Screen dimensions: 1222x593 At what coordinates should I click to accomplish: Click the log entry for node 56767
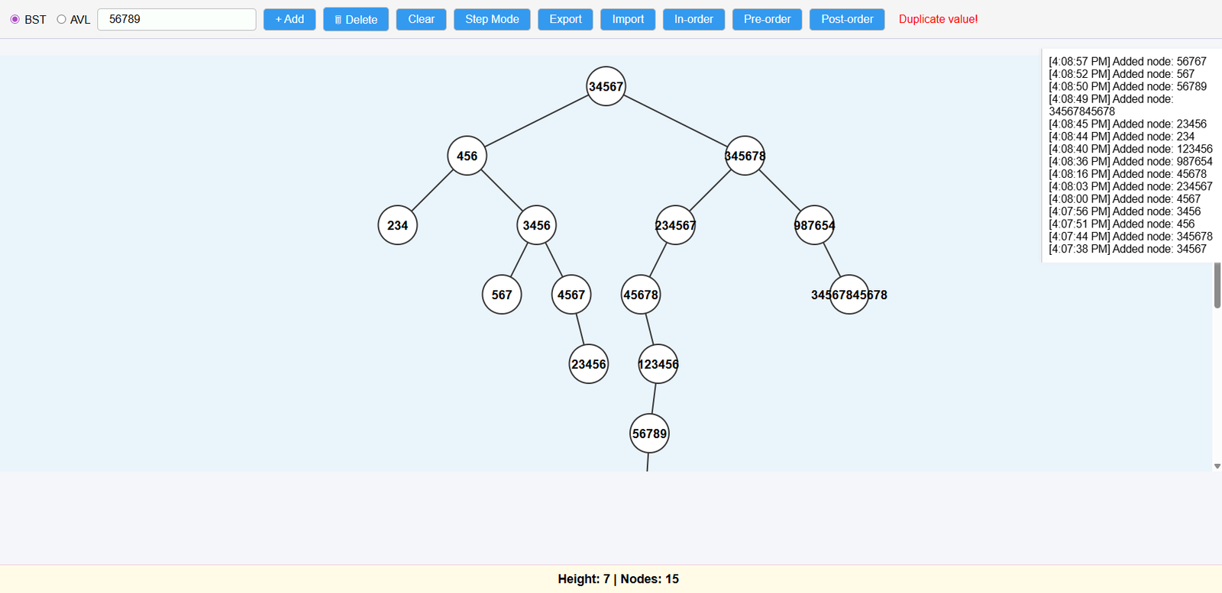(x=1127, y=62)
